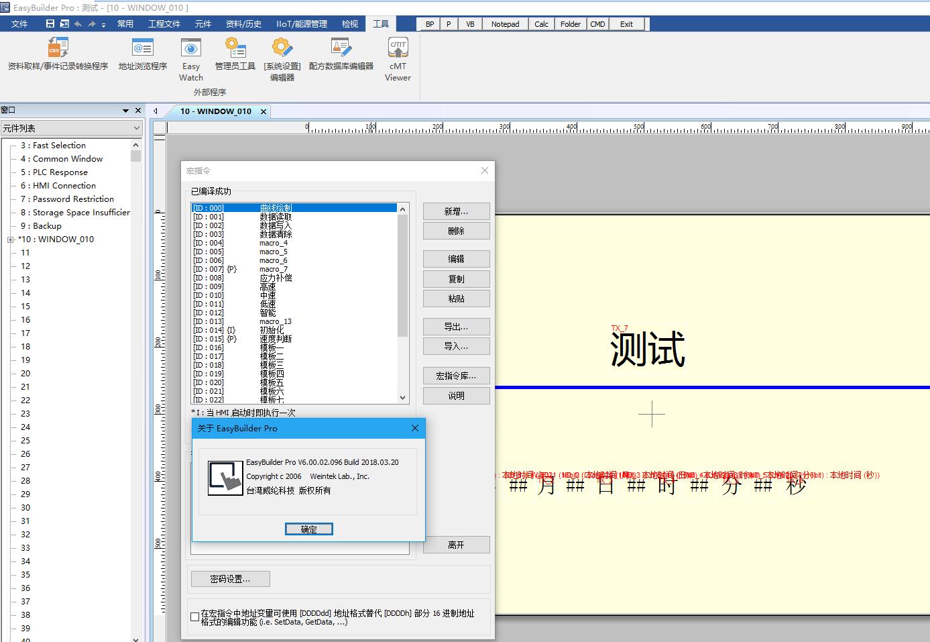Open the 文件 menu
The height and width of the screenshot is (642, 930).
pos(20,24)
